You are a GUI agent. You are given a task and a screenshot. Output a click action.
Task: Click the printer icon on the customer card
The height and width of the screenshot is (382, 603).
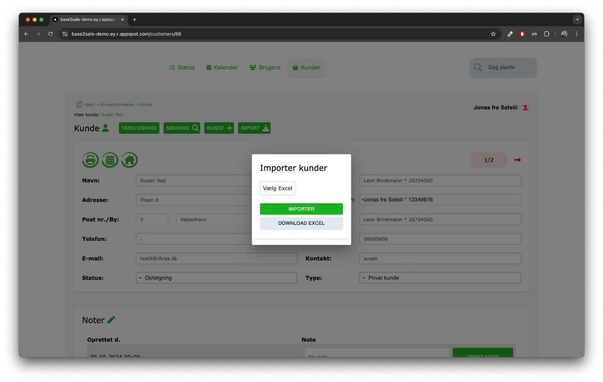90,160
